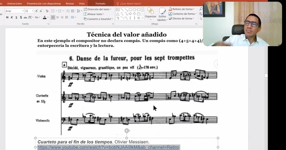Open Fuente dialog launcher
The image size is (286, 150).
point(48,24)
